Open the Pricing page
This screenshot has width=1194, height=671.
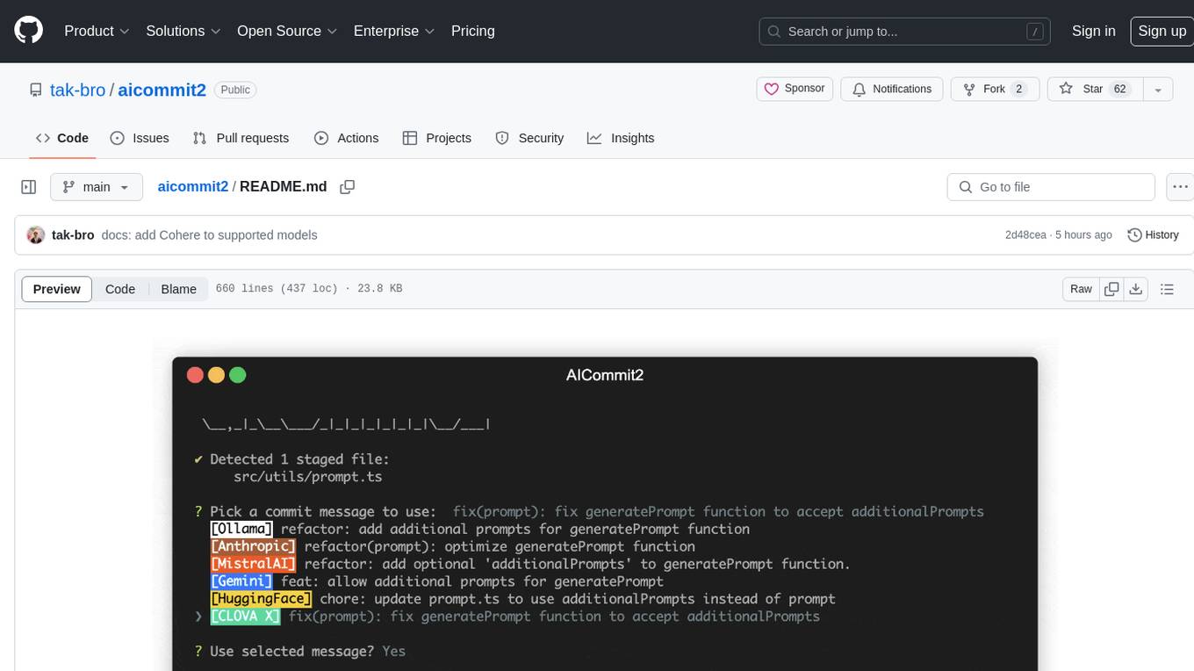473,31
